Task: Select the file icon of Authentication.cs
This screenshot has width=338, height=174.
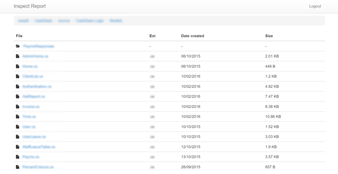Action: (x=18, y=86)
